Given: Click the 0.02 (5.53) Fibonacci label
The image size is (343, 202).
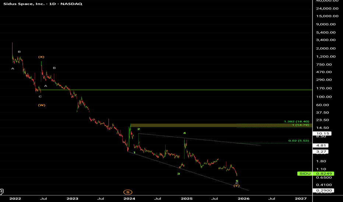Looking at the screenshot, I should pyautogui.click(x=299, y=141).
